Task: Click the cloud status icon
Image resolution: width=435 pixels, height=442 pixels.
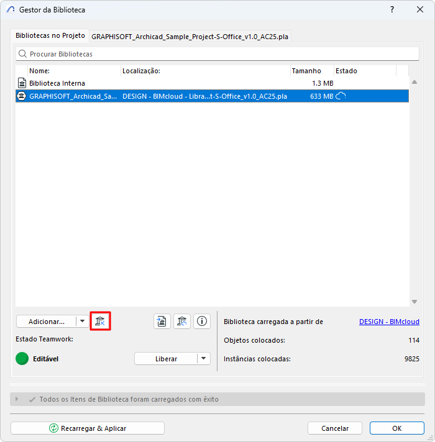Action: [x=341, y=96]
